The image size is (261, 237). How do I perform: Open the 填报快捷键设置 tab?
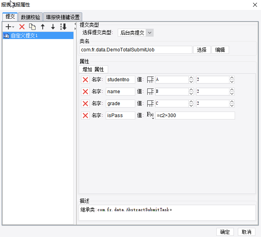click(x=63, y=17)
